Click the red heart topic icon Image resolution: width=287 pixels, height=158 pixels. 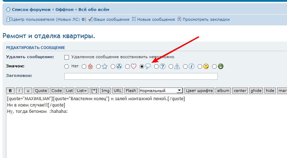pyautogui.click(x=134, y=66)
